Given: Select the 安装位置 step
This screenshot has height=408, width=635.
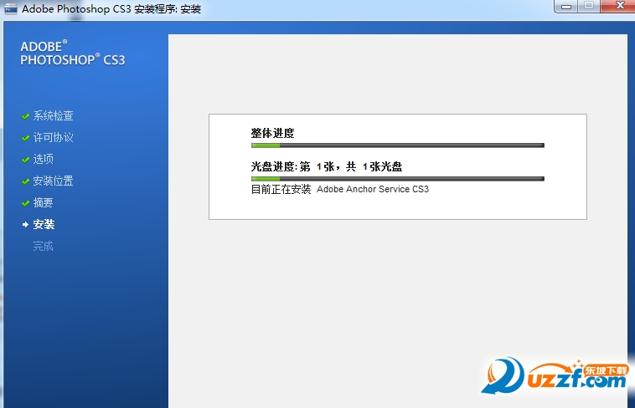Looking at the screenshot, I should click(x=53, y=181).
